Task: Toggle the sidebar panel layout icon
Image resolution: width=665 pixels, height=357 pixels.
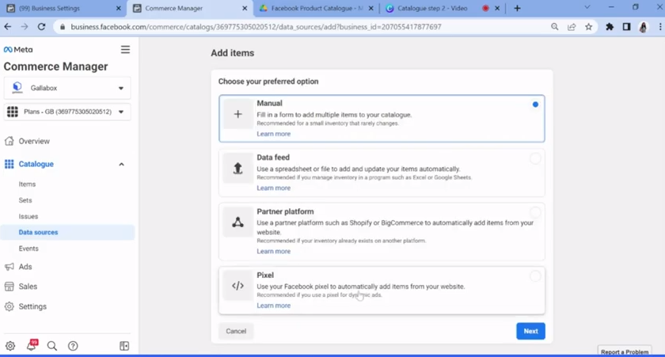Action: (x=124, y=346)
